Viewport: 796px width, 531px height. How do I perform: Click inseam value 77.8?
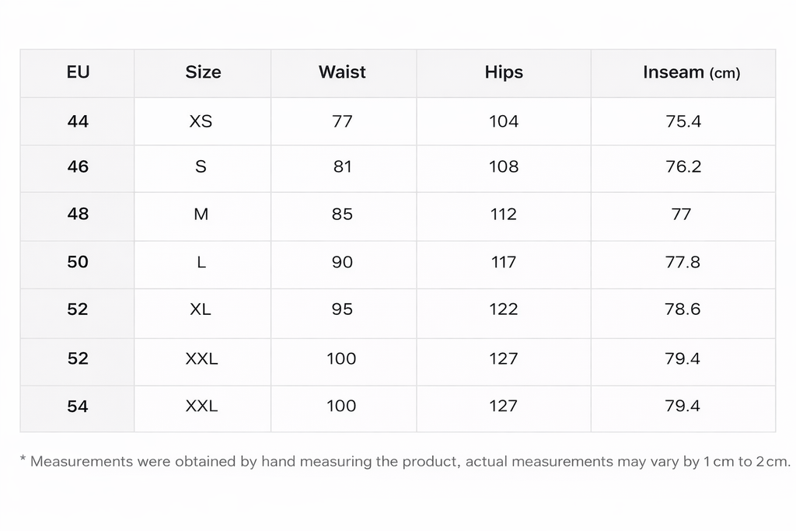(683, 262)
